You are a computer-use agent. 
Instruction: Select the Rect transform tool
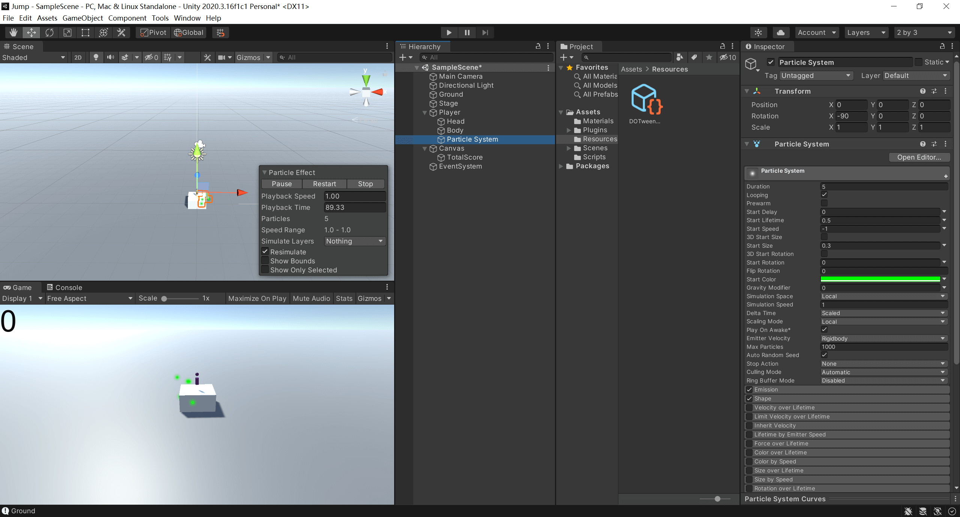(85, 33)
